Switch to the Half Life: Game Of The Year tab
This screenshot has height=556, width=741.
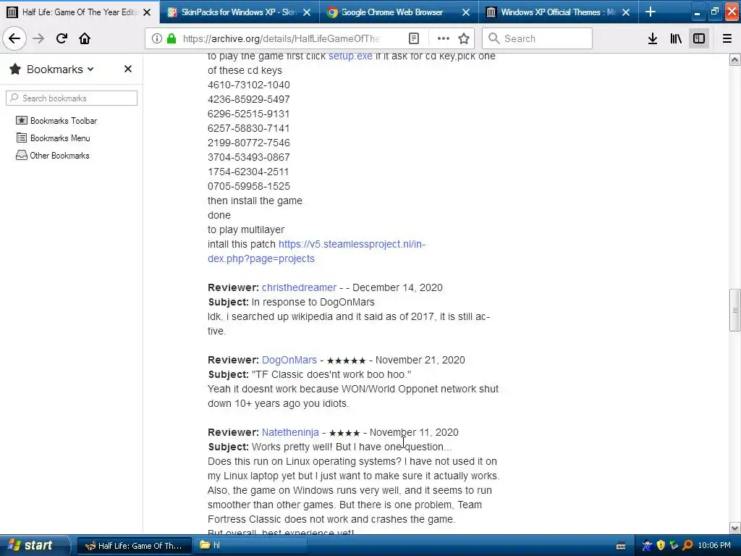coord(80,12)
